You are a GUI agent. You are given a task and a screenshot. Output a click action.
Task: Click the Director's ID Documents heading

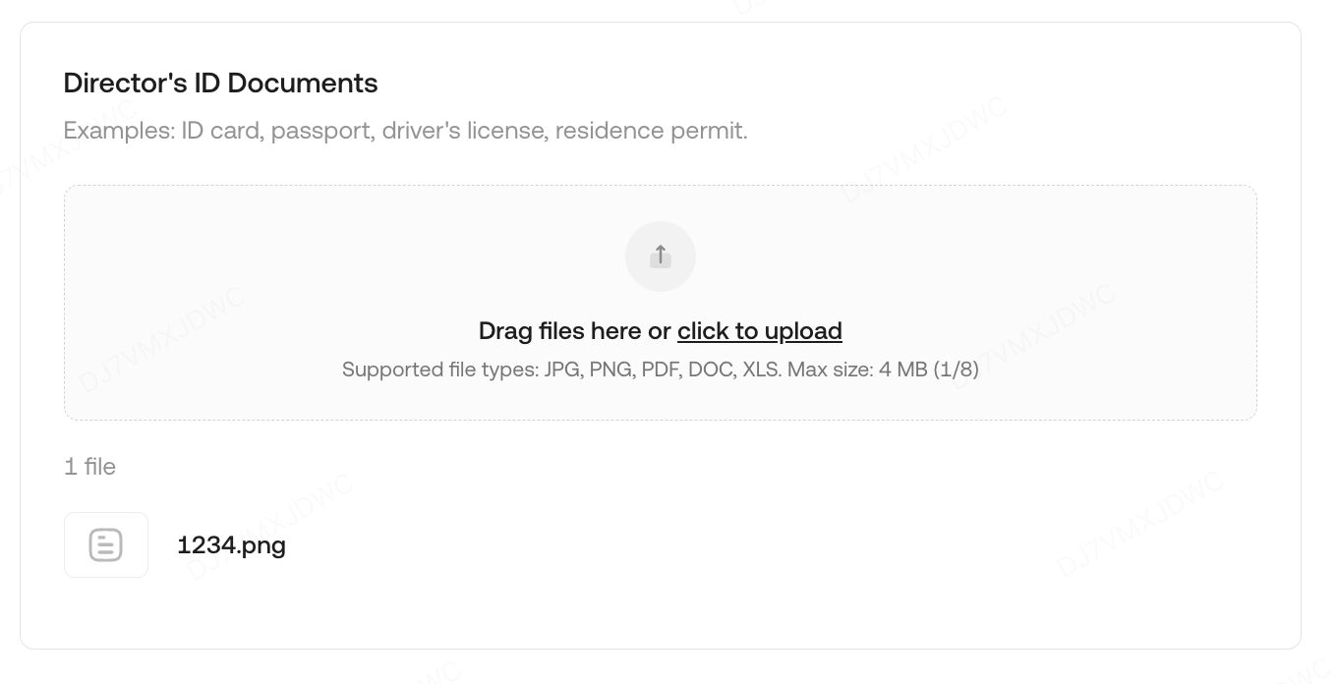pos(220,83)
